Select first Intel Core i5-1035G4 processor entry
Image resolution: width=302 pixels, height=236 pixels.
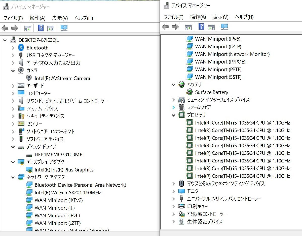pos(243,123)
